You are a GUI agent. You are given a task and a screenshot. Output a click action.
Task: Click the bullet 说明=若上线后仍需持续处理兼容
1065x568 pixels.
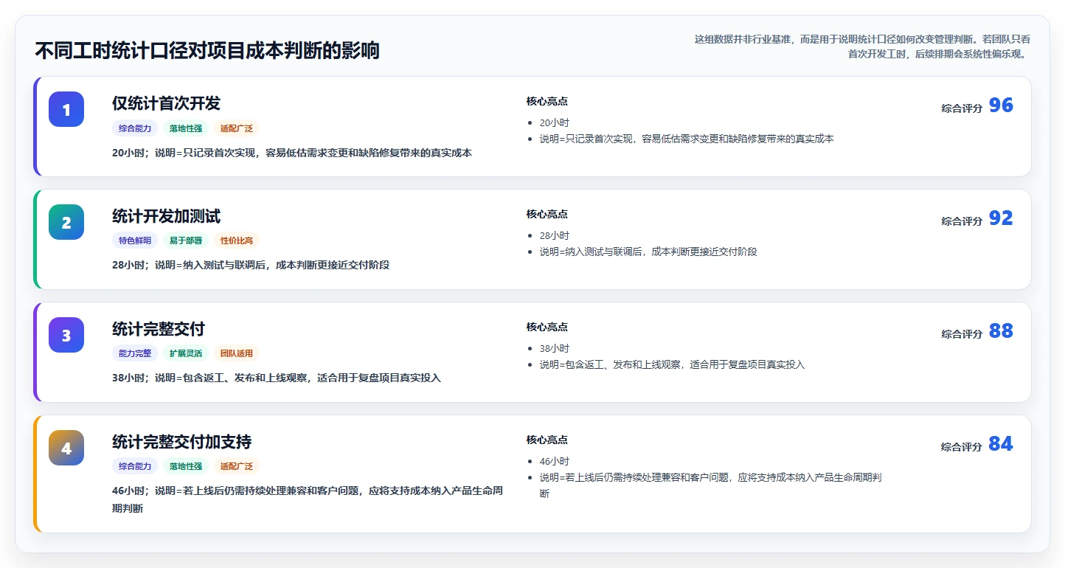(711, 485)
